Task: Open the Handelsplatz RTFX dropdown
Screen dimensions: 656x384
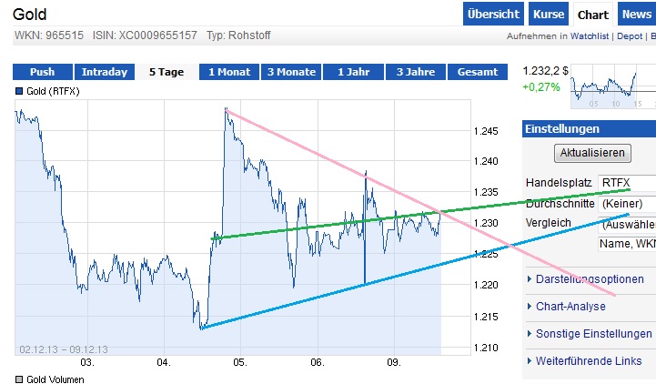Action: tap(626, 183)
